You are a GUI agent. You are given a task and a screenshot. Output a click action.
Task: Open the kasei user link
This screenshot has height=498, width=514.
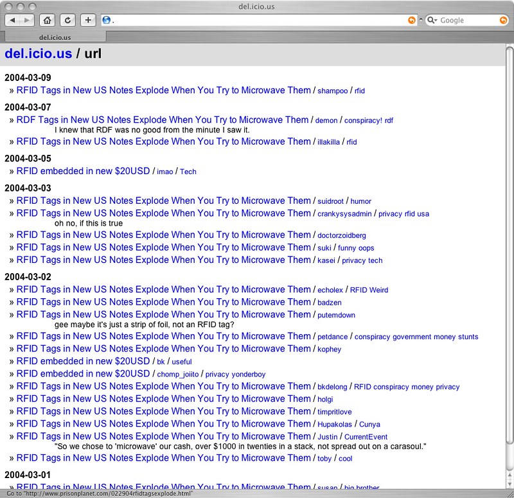(x=326, y=260)
